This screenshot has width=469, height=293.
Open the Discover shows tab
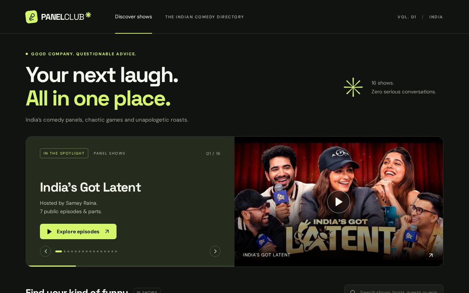pos(133,17)
